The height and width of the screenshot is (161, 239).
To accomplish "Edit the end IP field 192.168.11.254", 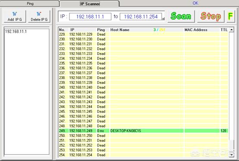I will coord(141,16).
